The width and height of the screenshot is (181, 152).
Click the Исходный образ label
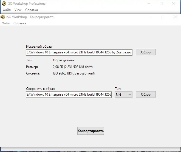[39, 47]
